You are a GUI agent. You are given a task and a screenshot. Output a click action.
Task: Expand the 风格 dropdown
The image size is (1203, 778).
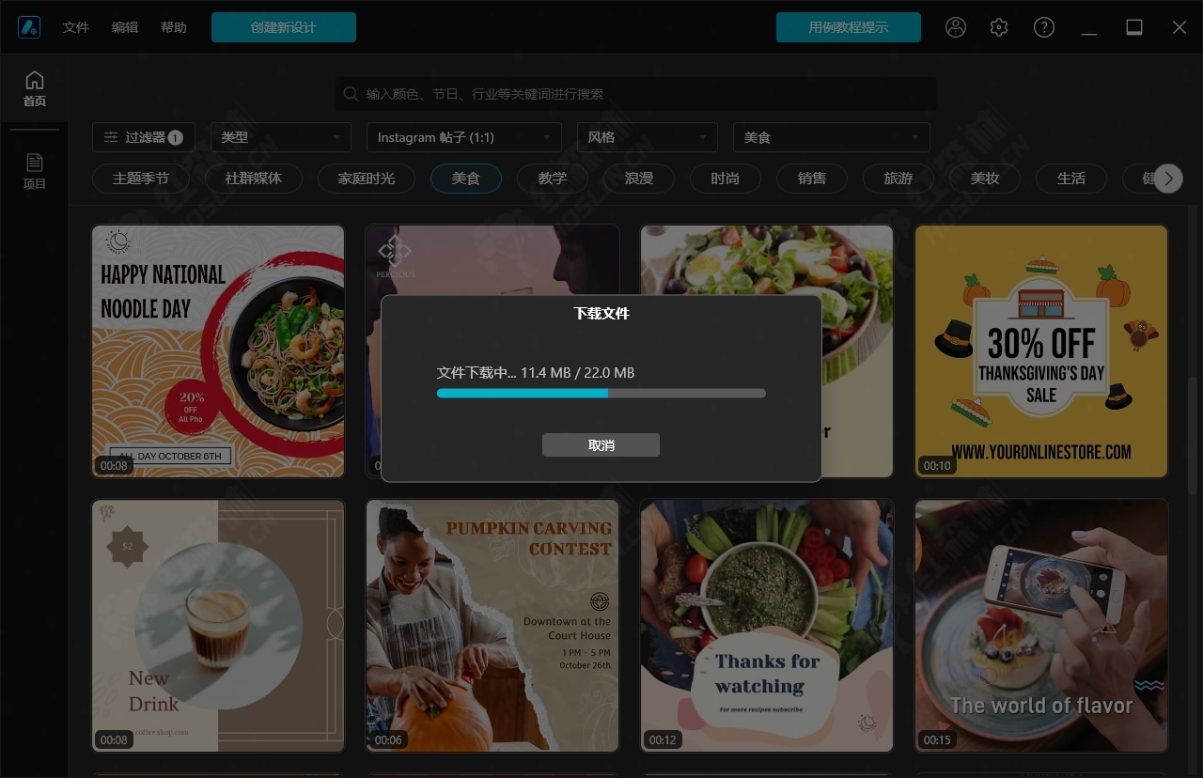tap(648, 137)
